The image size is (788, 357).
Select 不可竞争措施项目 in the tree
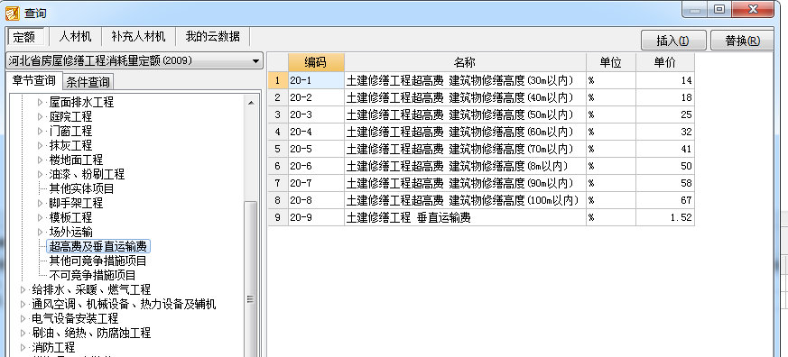coord(92,276)
